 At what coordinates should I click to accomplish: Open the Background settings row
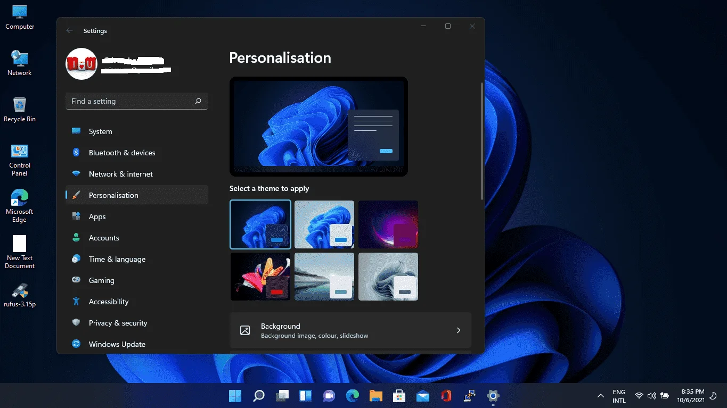pos(350,330)
